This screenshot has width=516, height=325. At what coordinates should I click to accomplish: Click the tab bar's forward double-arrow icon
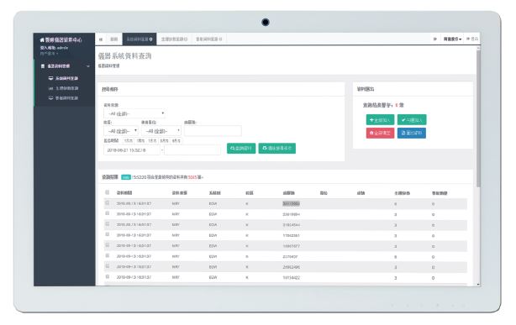[x=434, y=39]
